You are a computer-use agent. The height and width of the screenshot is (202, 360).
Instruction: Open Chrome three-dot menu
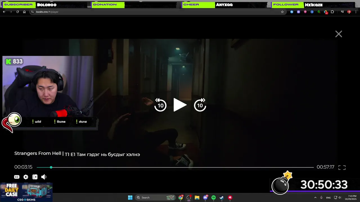pyautogui.click(x=356, y=12)
